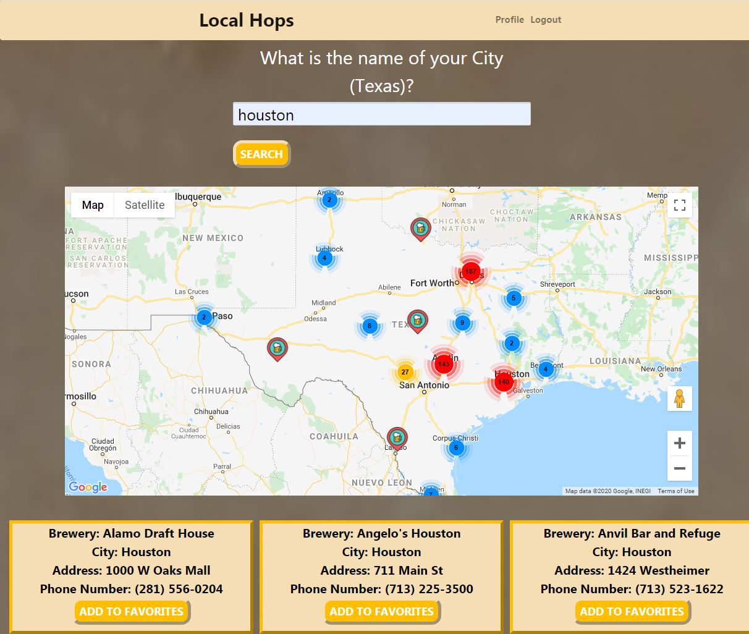This screenshot has height=634, width=749.
Task: Click phone number (713) 225-3500
Action: click(x=429, y=589)
